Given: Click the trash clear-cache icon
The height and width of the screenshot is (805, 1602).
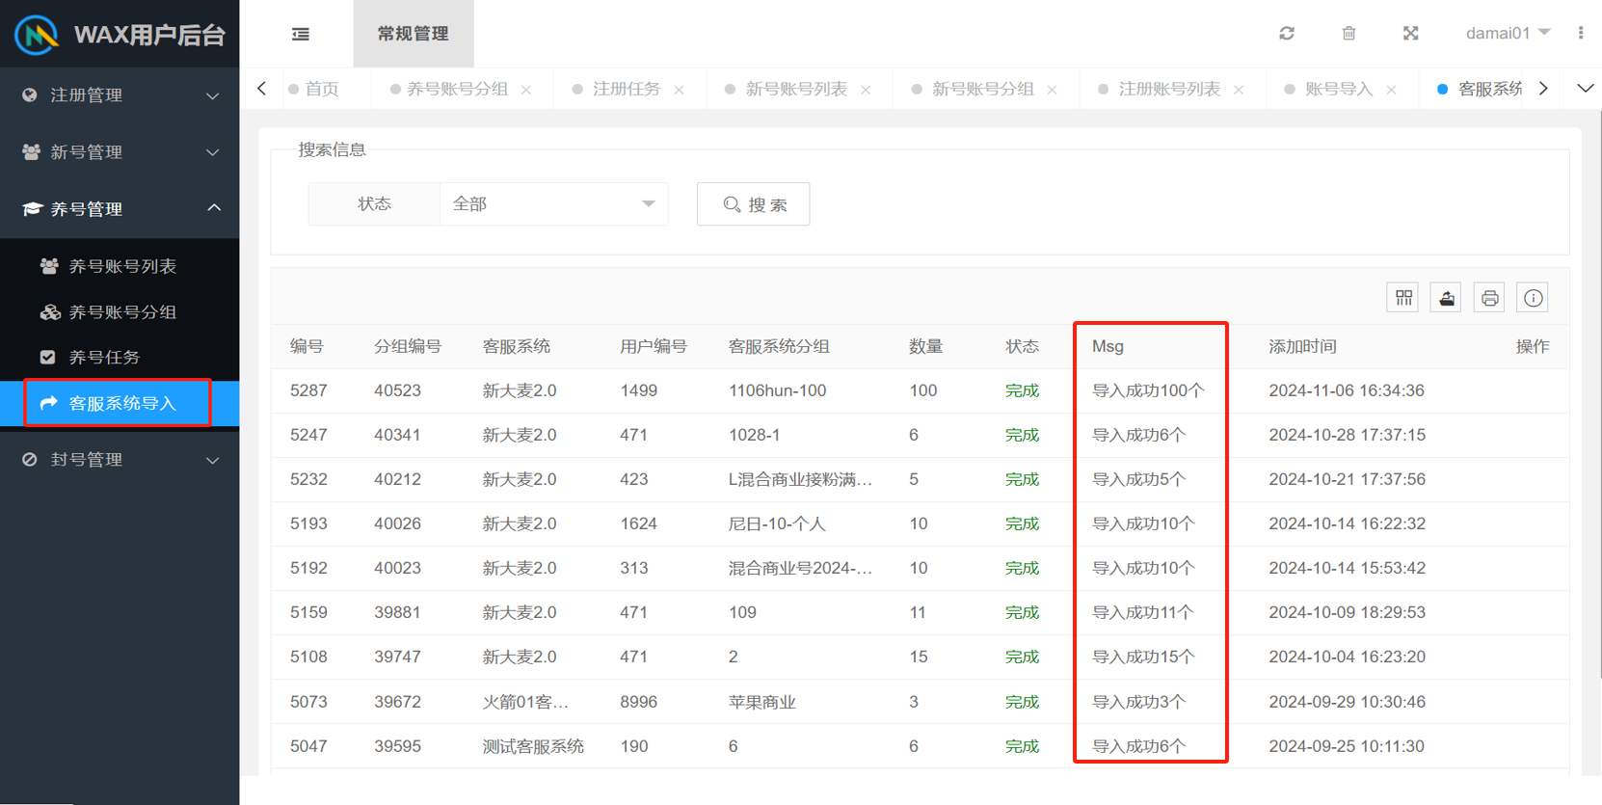Looking at the screenshot, I should click(x=1348, y=33).
